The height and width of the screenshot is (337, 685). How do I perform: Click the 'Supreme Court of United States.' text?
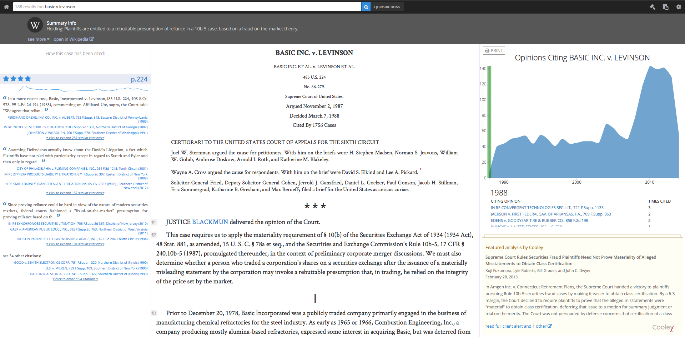point(314,96)
